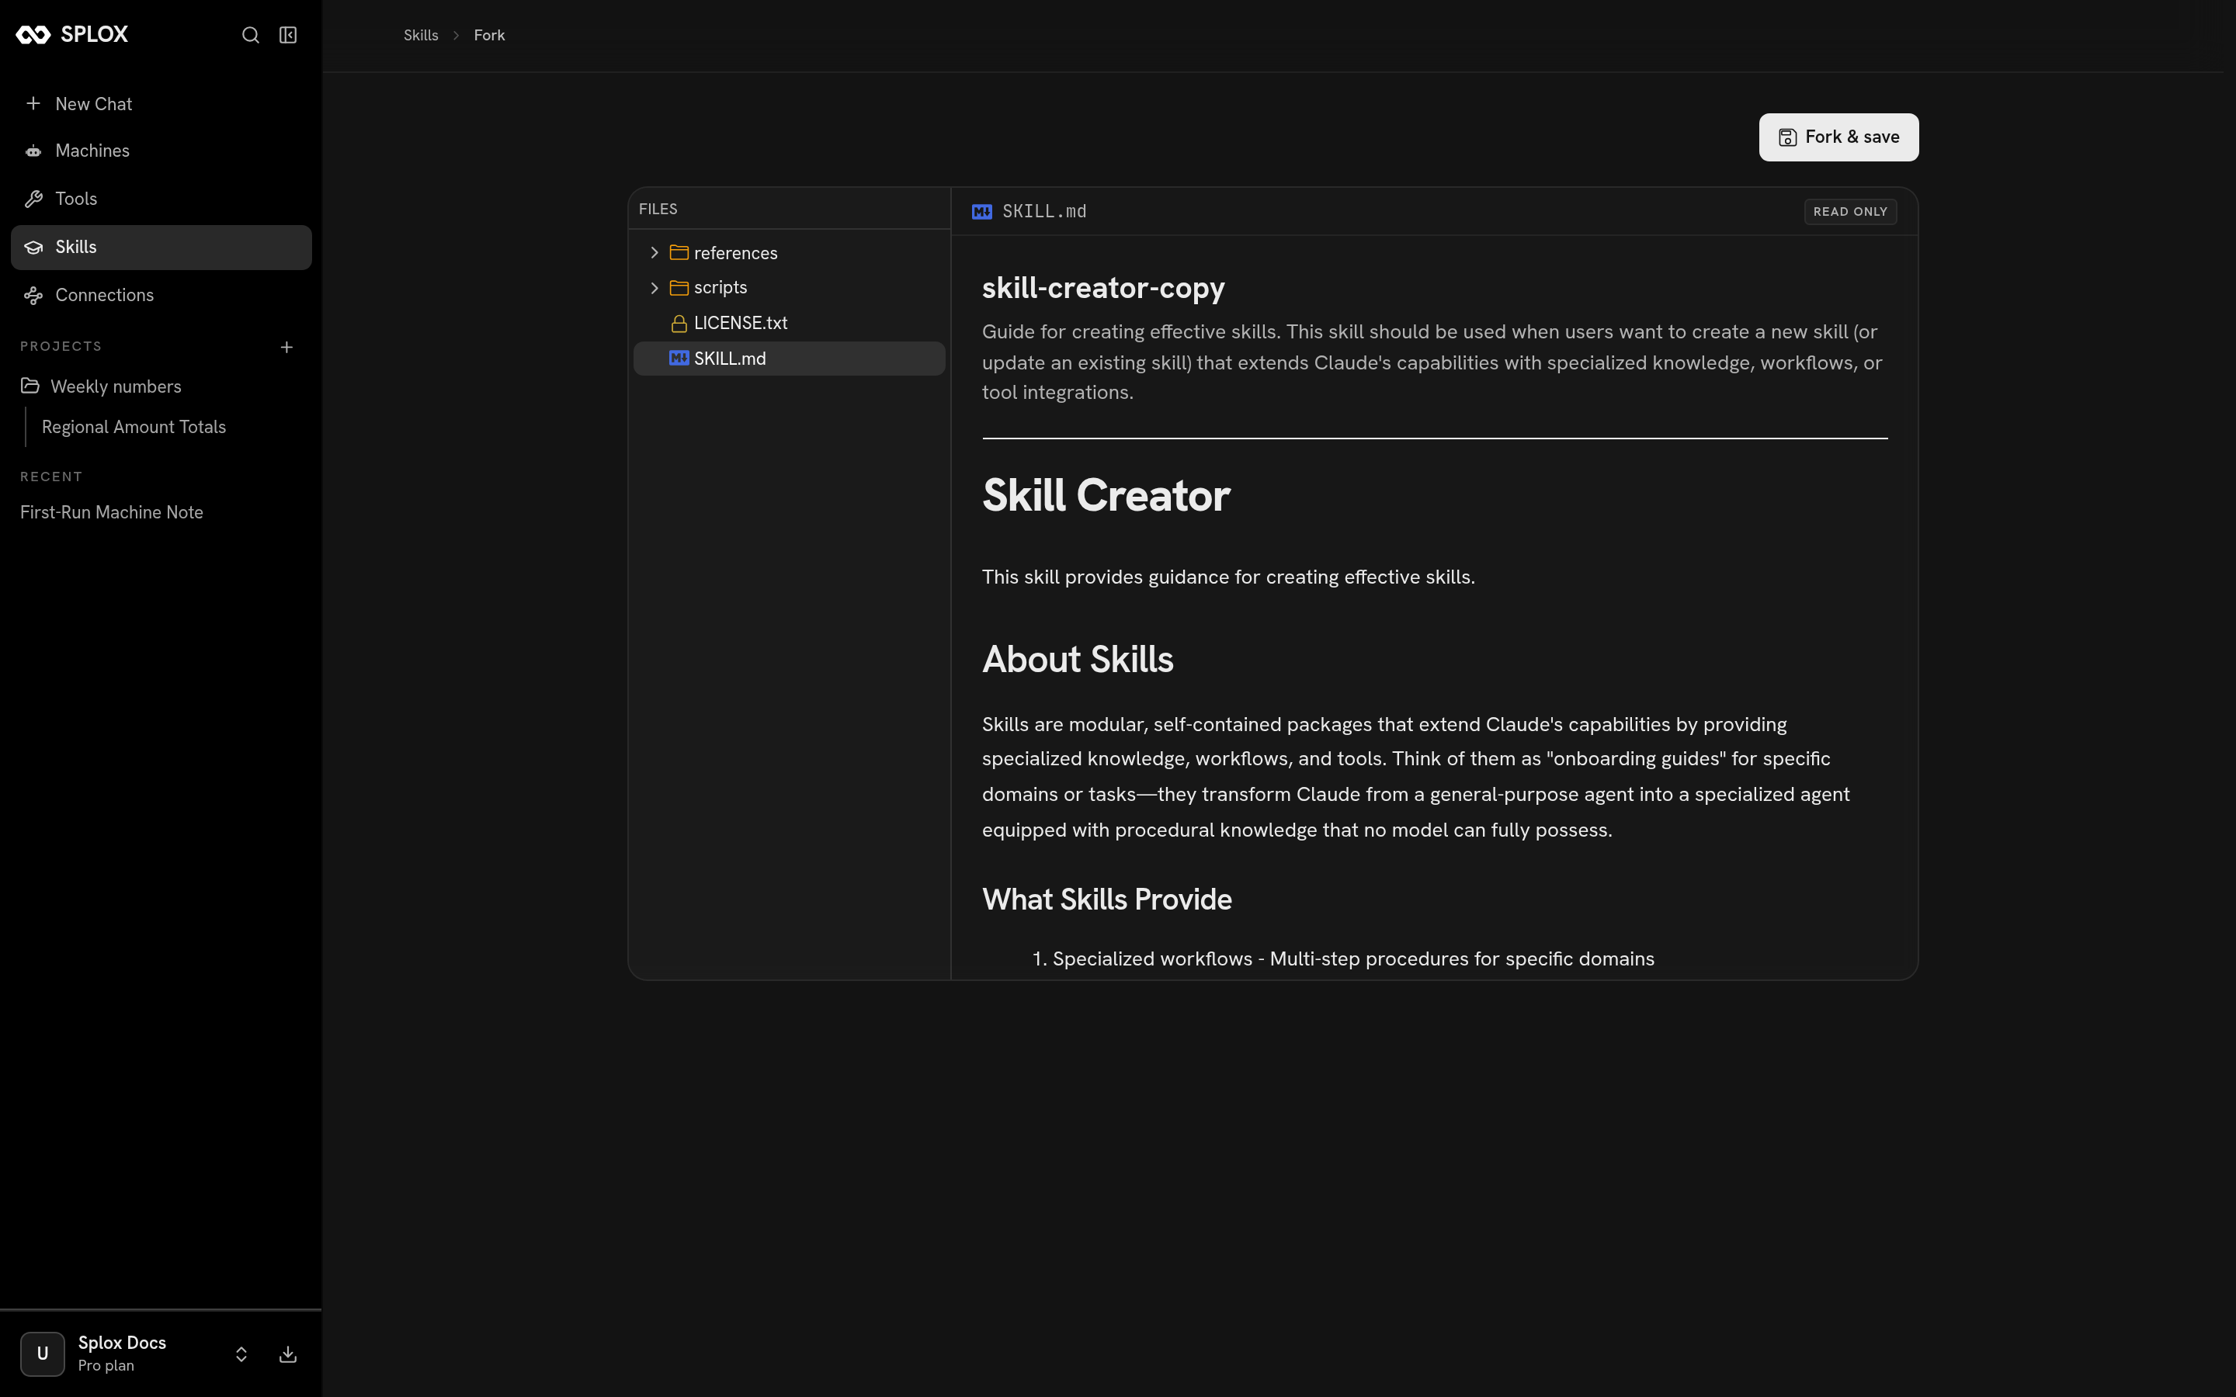The height and width of the screenshot is (1397, 2236).
Task: Click the Fork & save button
Action: click(x=1838, y=137)
